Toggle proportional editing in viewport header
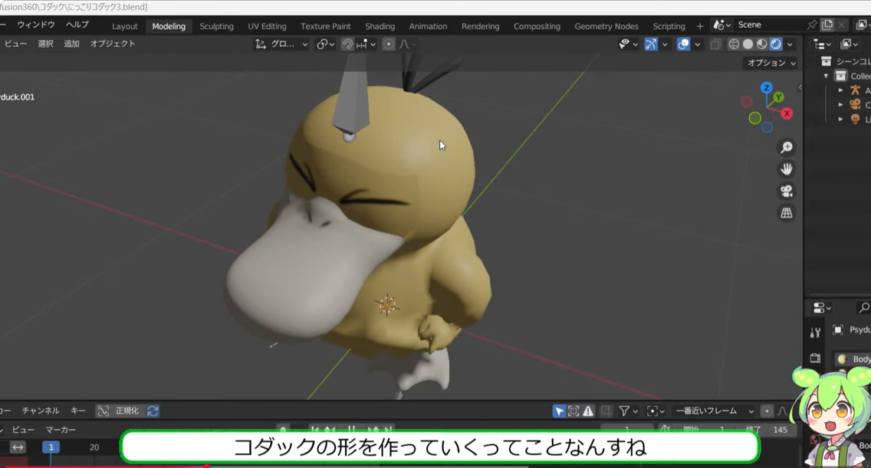The height and width of the screenshot is (468, 871). [x=388, y=44]
